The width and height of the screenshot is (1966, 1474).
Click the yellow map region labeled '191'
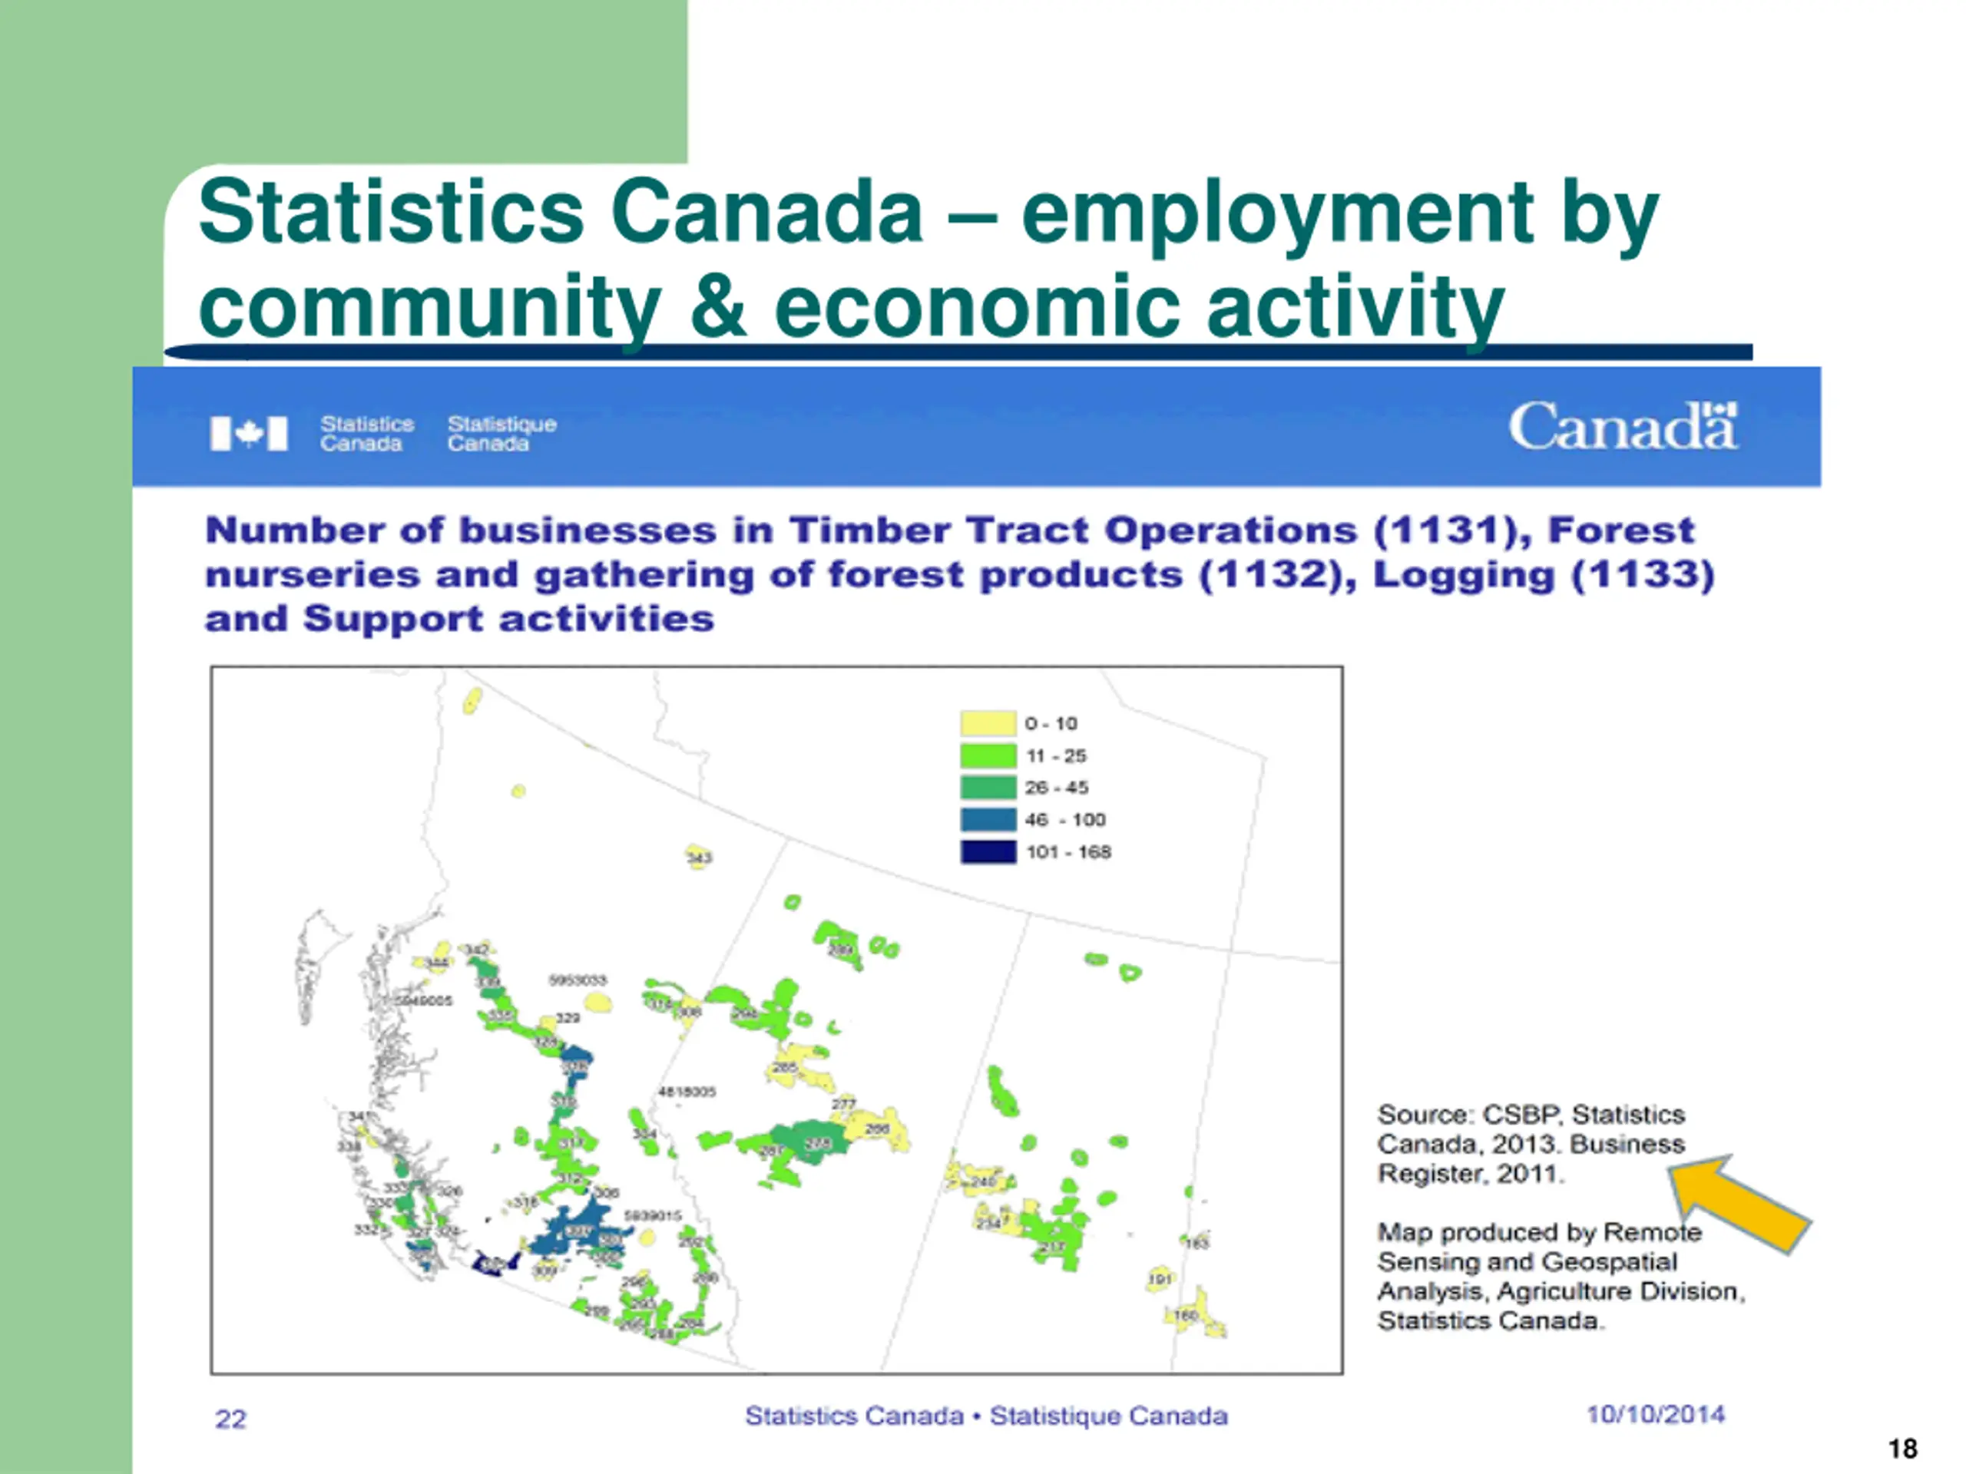click(x=1160, y=1278)
